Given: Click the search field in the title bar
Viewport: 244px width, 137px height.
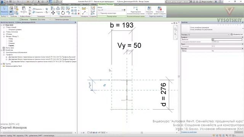Looking at the screenshot, I should (178, 2).
